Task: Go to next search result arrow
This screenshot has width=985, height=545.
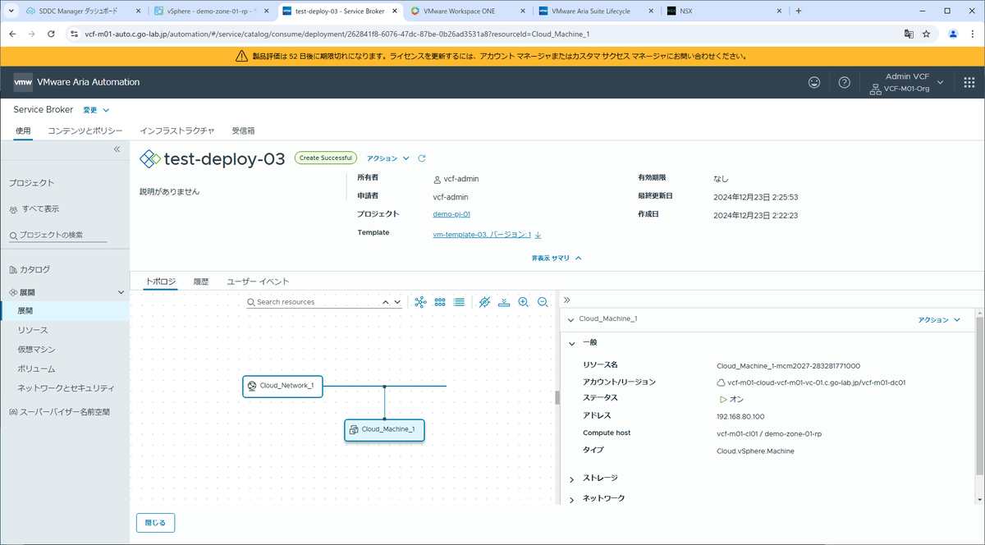Action: [x=397, y=302]
